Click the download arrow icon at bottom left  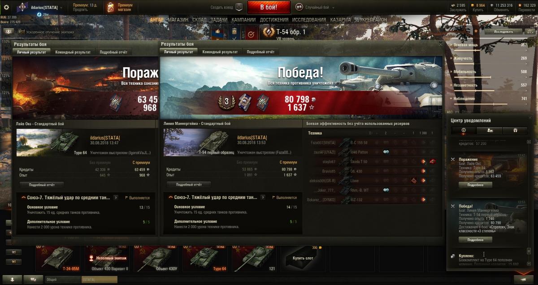pyautogui.click(x=12, y=279)
